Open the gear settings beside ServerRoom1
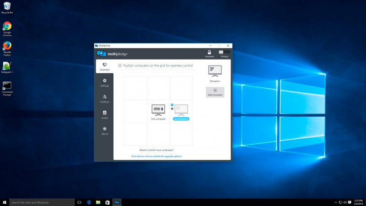Screen dimensions: 366x206 point(172,108)
